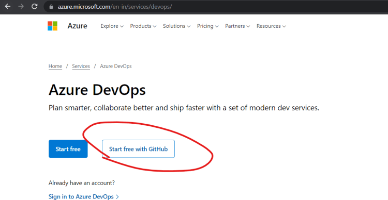Click the blue Start free button

(68, 148)
